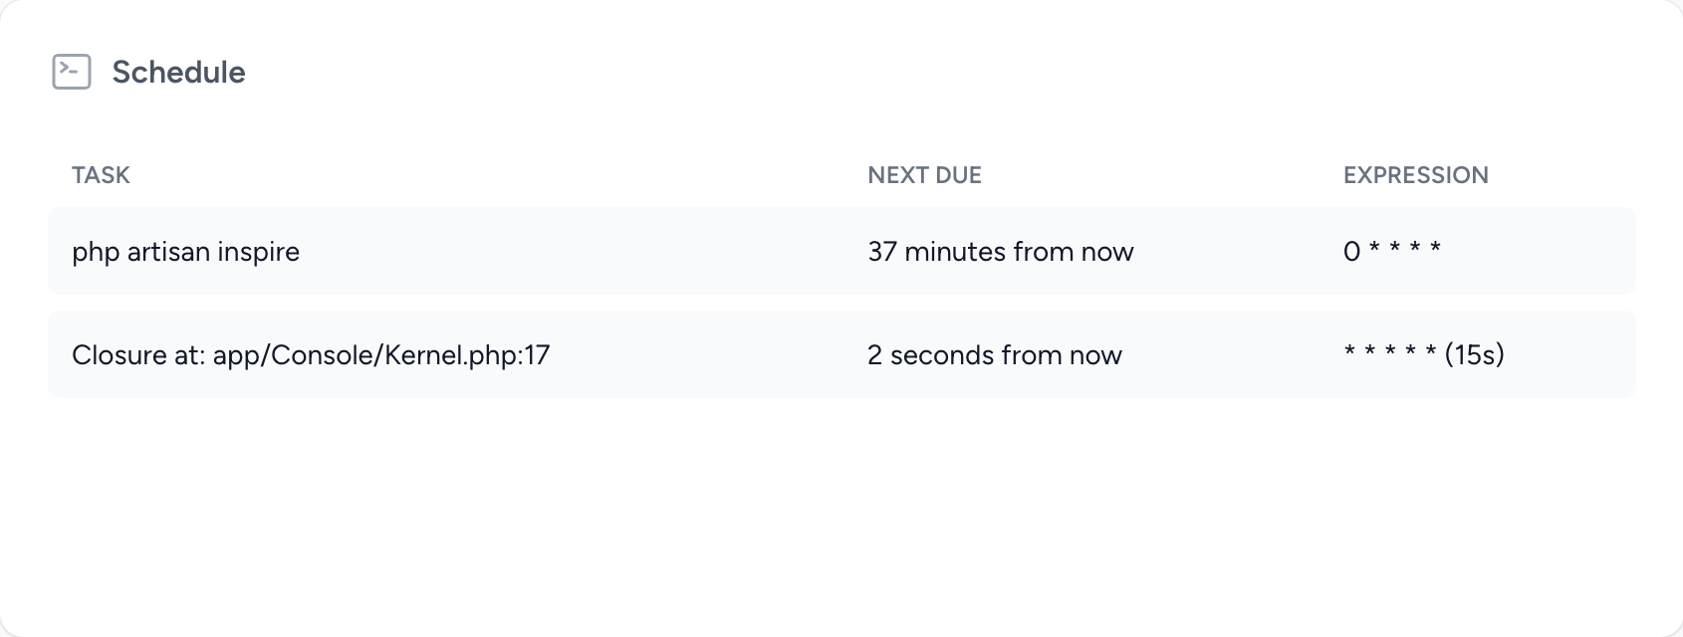Click the NEXT DUE value for php artisan inspire
1683x637 pixels.
(1000, 251)
